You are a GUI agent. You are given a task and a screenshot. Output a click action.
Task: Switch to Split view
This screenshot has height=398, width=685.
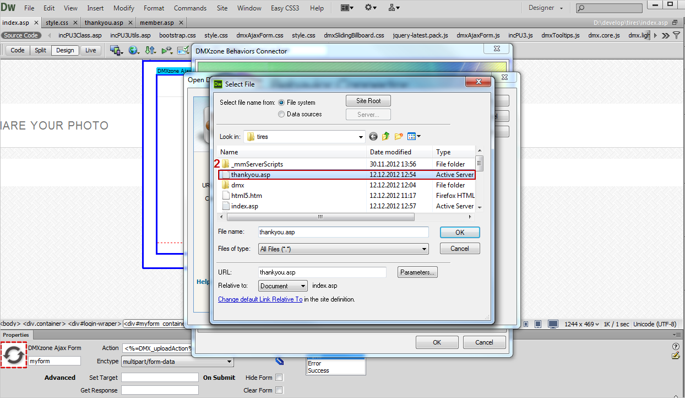pos(40,50)
